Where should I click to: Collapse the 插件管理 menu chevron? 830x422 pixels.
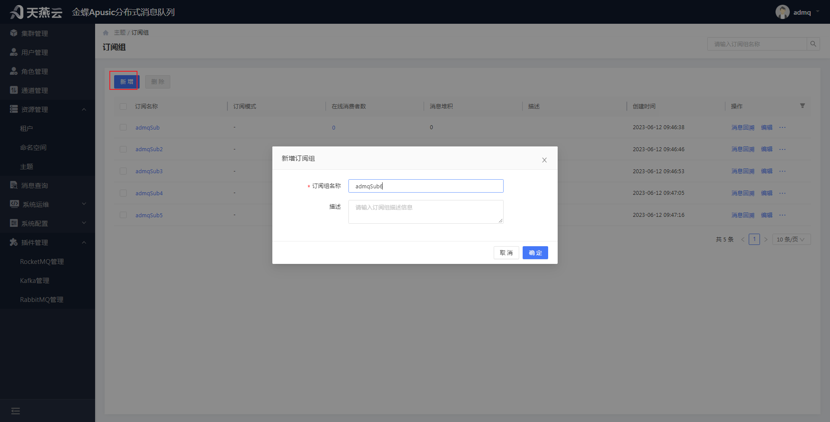(84, 242)
